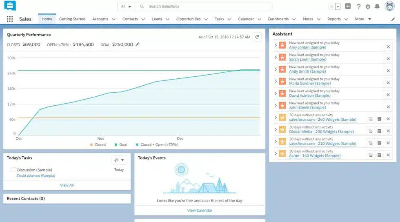Image resolution: width=400 pixels, height=222 pixels.
Task: Open the Dashboards tab dropdown chevron
Action: (294, 19)
